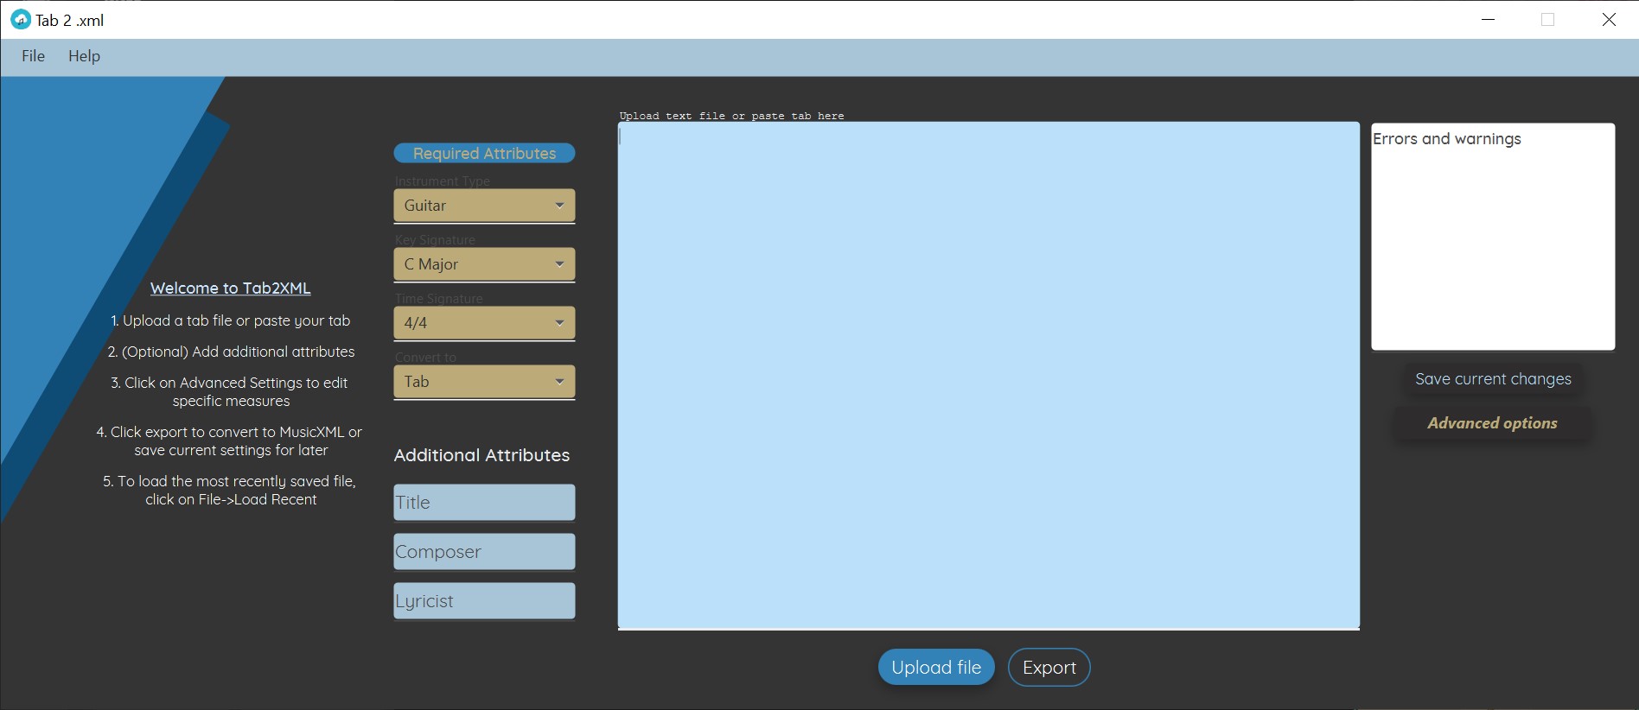Click step 4 'Click export to convert' text
Image resolution: width=1639 pixels, height=710 pixels.
[x=229, y=441]
